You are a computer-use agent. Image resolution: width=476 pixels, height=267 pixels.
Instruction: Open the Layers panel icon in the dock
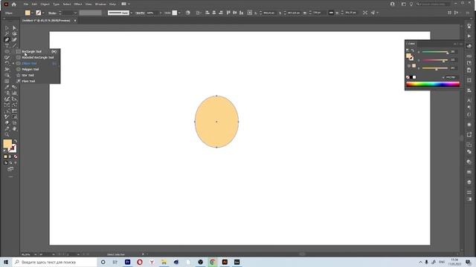469,182
